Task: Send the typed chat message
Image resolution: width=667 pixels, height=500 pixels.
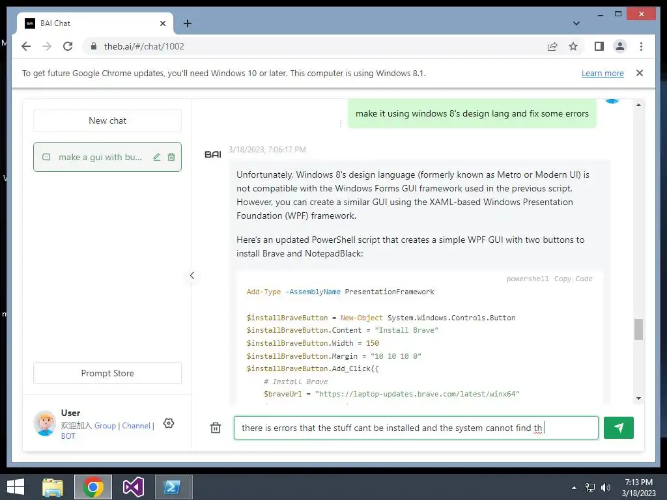Action: 619,428
